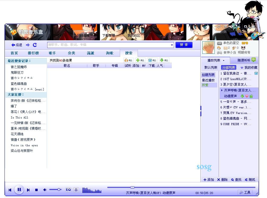Click the playback progress slider handle
The height and width of the screenshot is (198, 267).
(133, 187)
